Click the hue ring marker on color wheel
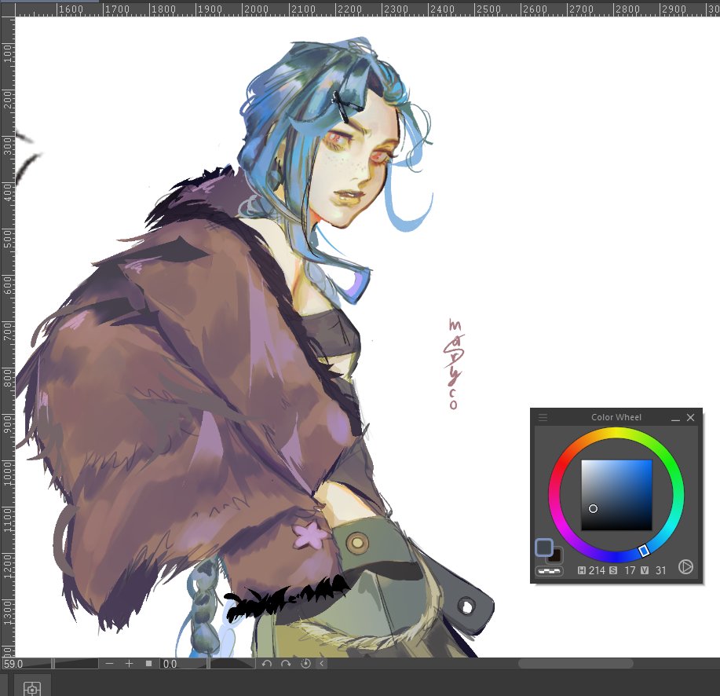Screen dimensions: 720x696 click(645, 551)
